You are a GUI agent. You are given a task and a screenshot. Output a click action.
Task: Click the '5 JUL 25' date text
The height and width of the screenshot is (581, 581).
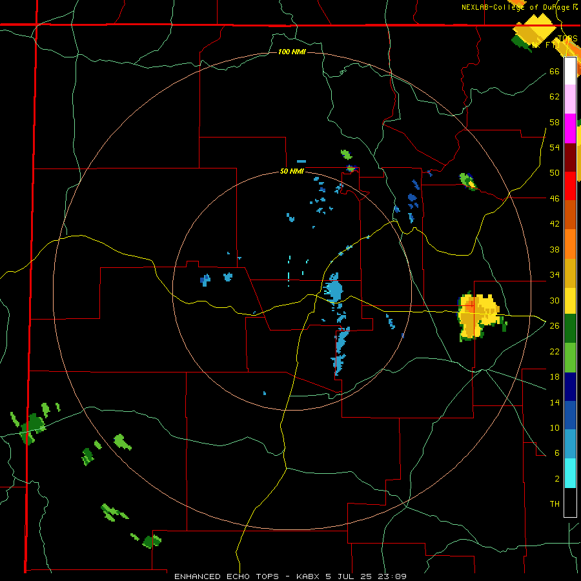349,576
